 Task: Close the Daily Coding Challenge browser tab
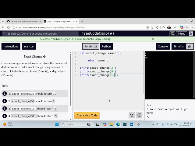click(77, 21)
